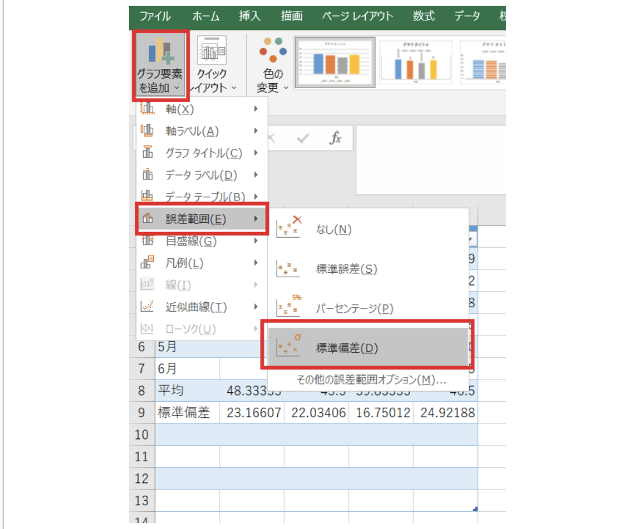The width and height of the screenshot is (631, 529).
Task: Open the 軸(X) chart axes menu icon
Action: (x=148, y=109)
